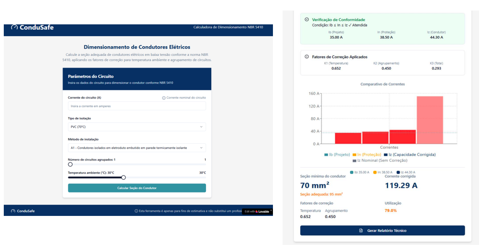Click Calculadora de Dimensionamento NBR 5410 header text
The image size is (485, 247).
(228, 27)
